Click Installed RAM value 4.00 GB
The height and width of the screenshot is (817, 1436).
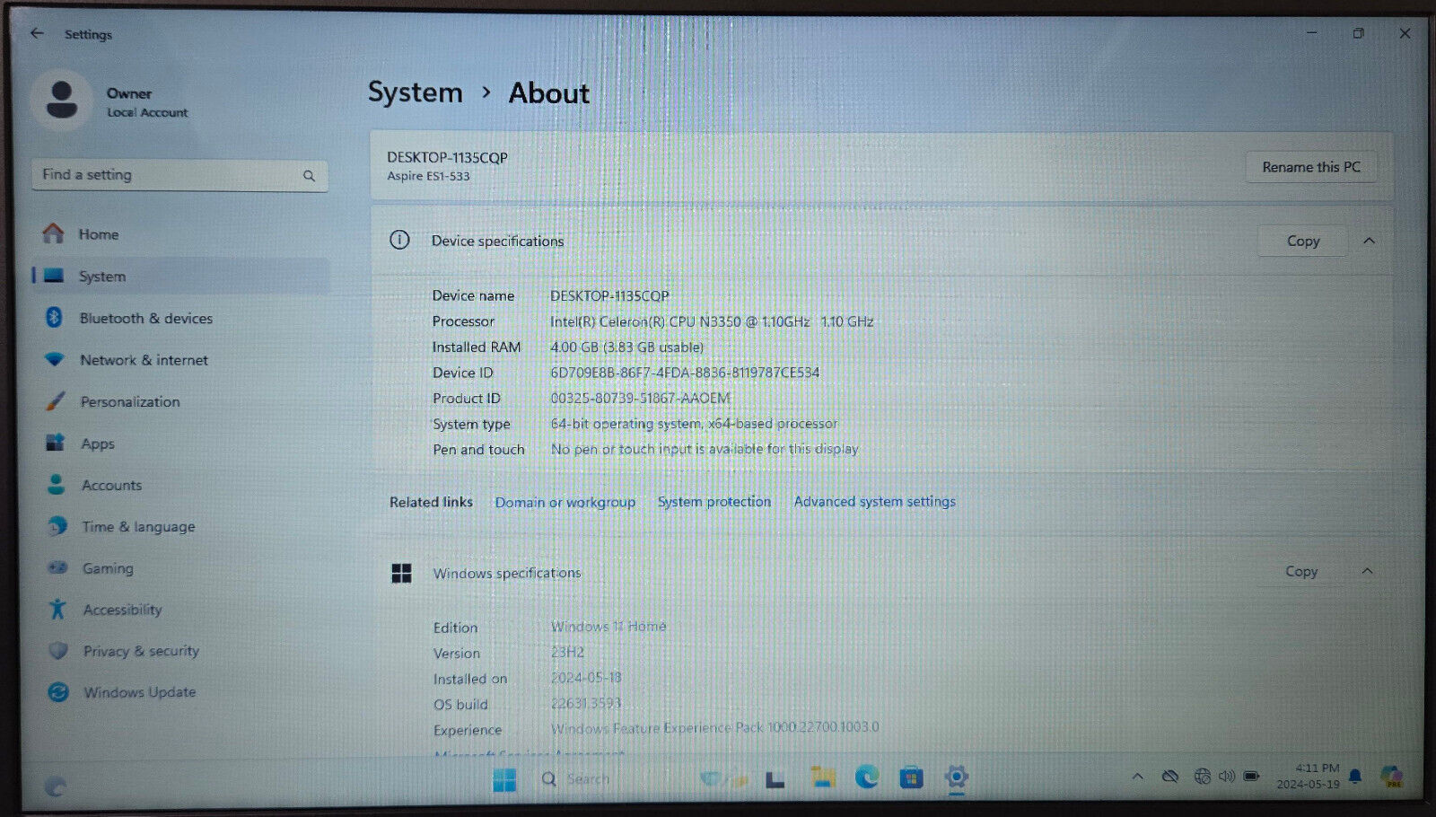tap(626, 347)
